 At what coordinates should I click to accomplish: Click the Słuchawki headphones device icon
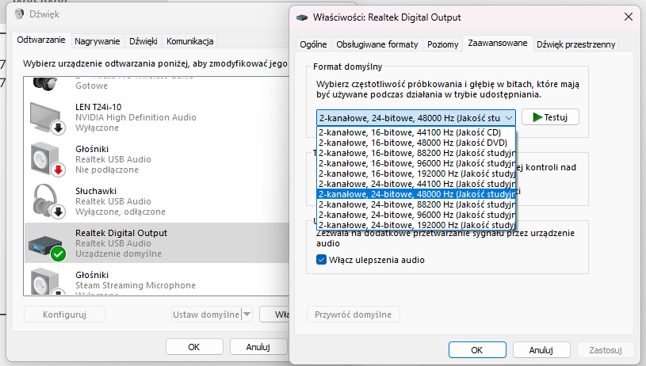pyautogui.click(x=48, y=201)
